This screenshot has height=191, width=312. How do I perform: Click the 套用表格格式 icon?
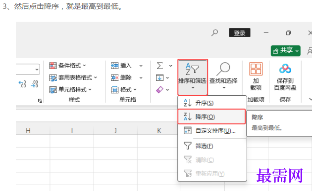(x=53, y=78)
